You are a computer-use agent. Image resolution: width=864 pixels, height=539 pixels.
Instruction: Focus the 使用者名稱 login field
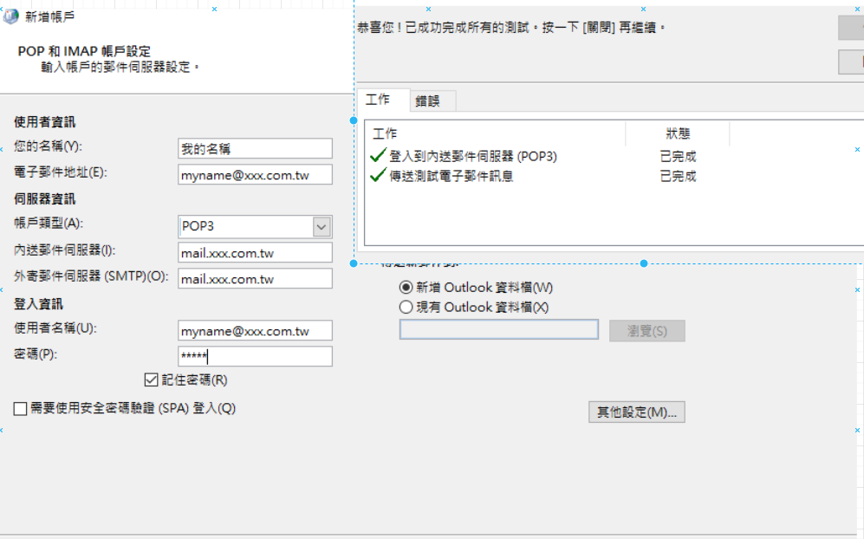coord(255,331)
